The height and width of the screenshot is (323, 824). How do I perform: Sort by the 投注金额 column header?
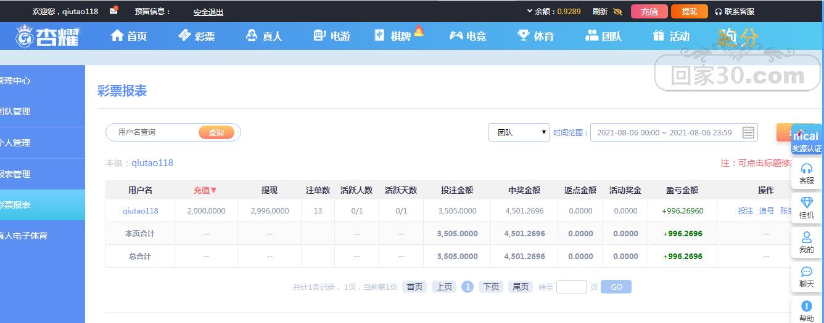click(457, 190)
